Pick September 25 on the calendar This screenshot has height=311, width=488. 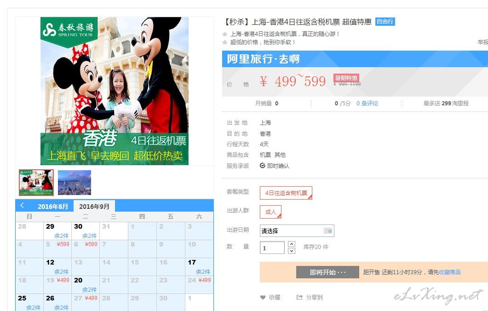(29, 302)
